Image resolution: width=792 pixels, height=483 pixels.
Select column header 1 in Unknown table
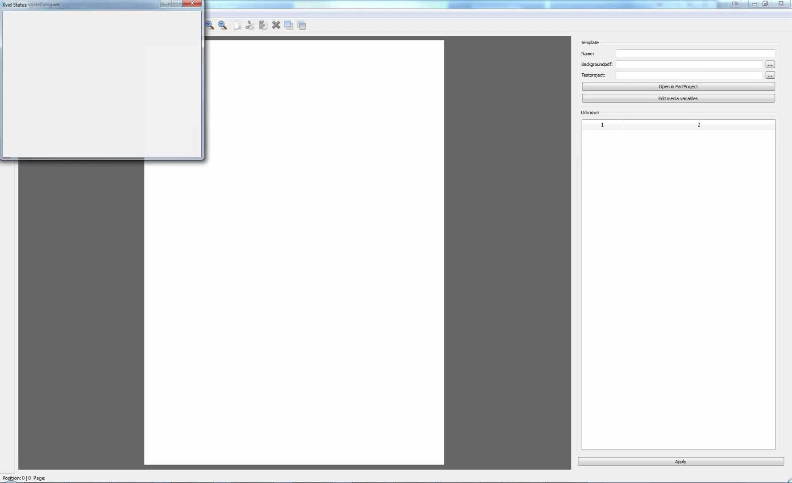tap(602, 125)
